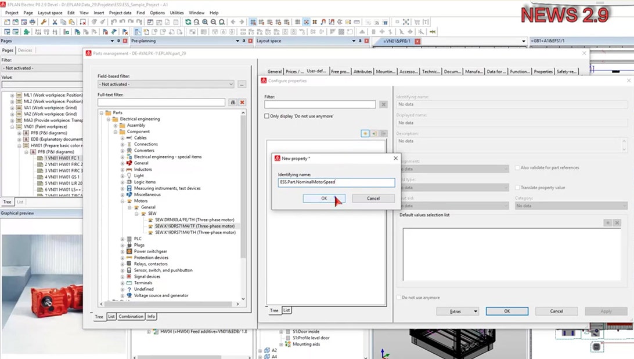Click OK in New property dialog

tap(324, 198)
